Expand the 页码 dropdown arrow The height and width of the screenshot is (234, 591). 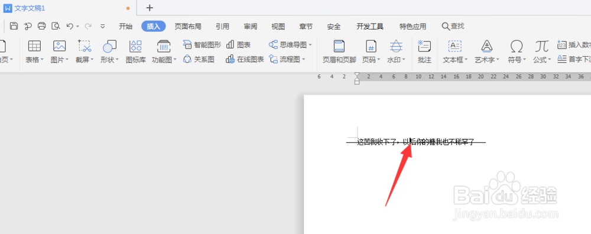pyautogui.click(x=378, y=60)
